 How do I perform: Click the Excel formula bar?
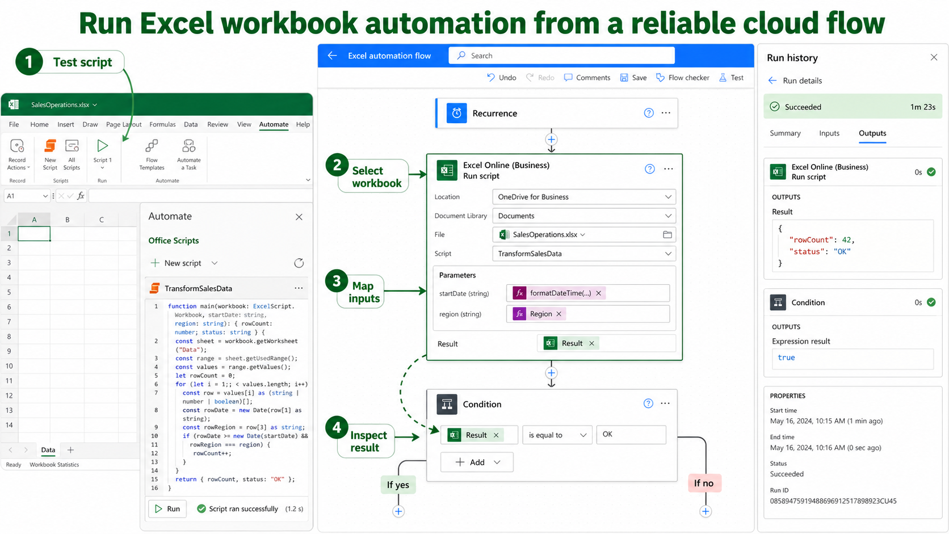pos(200,196)
